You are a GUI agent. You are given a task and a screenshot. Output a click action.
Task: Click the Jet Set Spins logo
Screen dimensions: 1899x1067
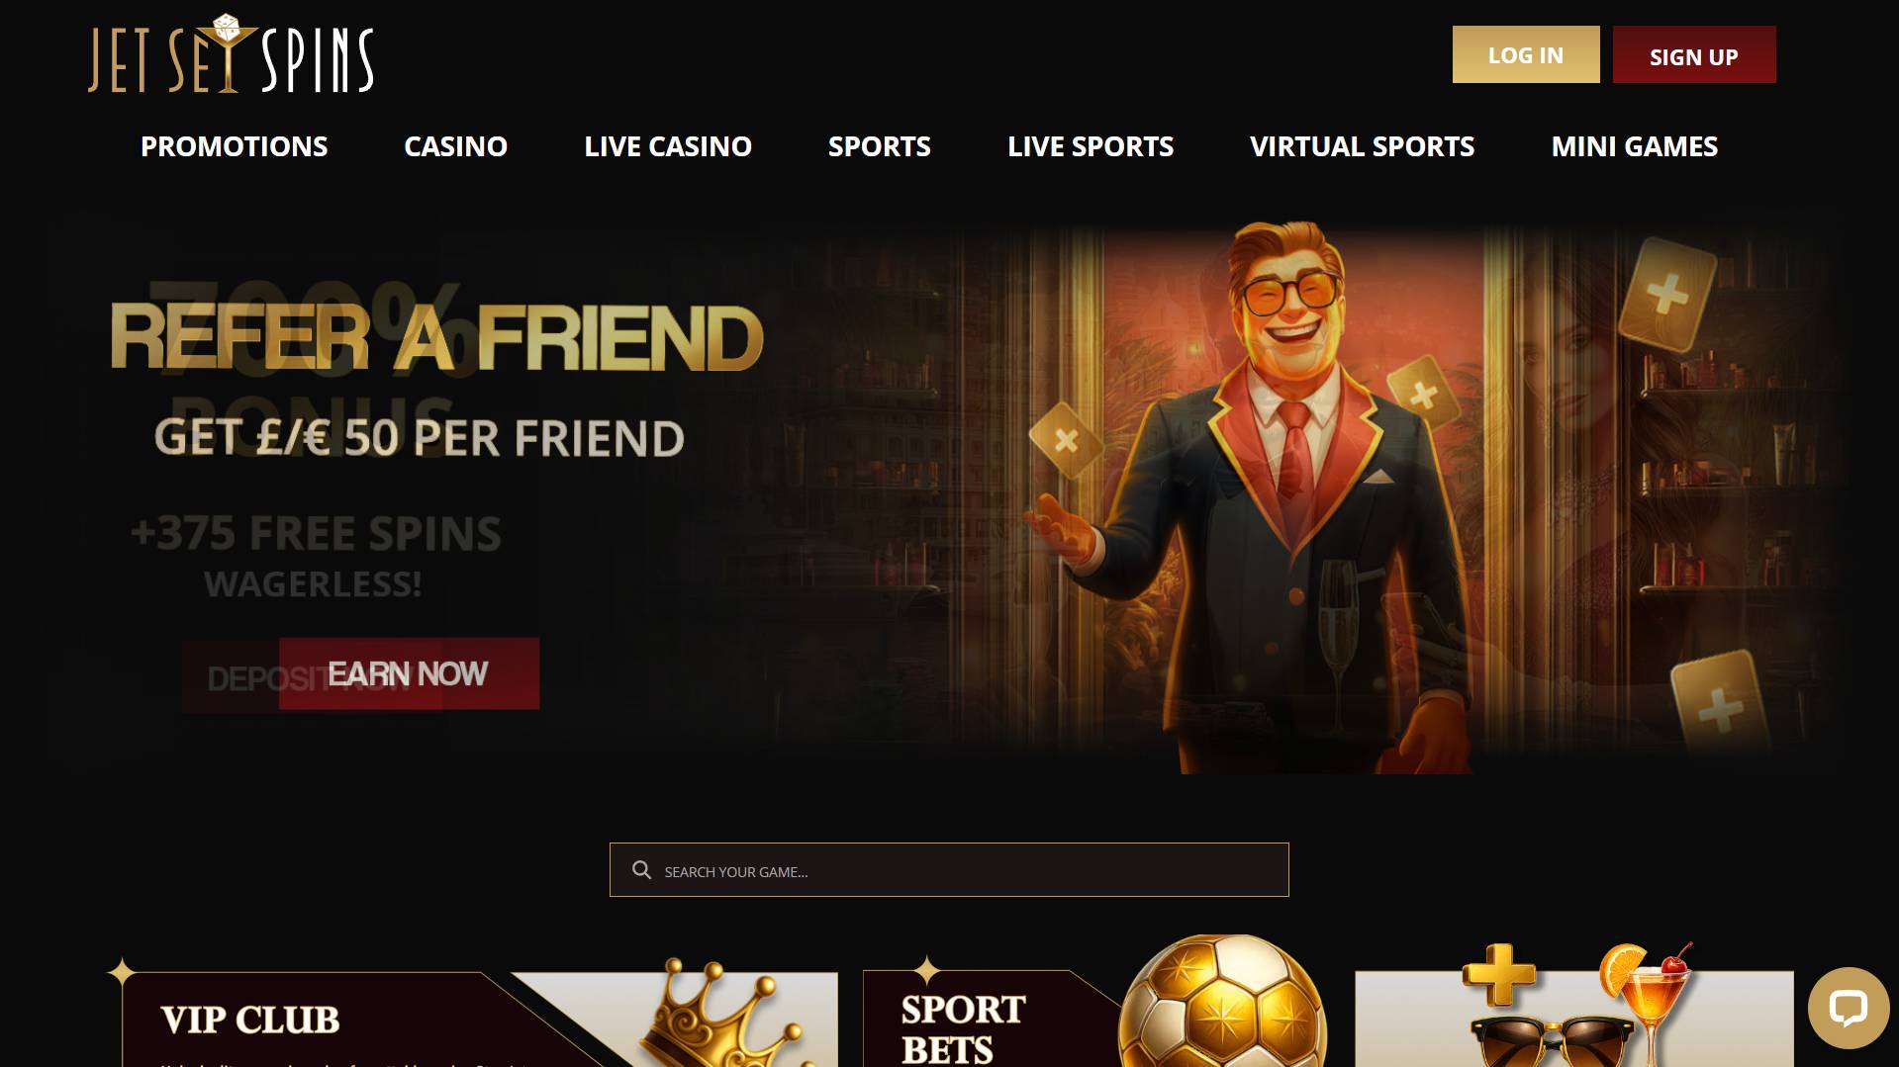click(231, 54)
